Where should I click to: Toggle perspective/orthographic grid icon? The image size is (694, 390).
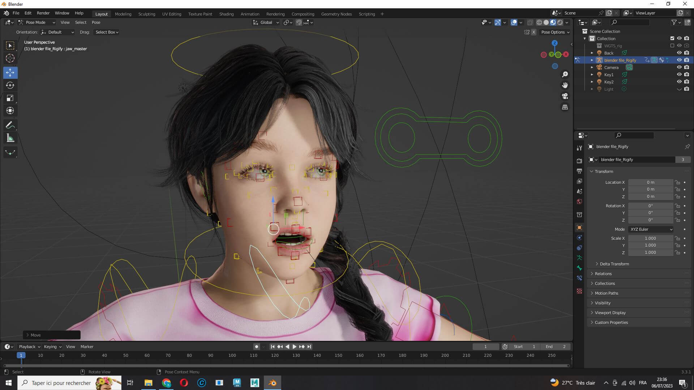(x=565, y=107)
